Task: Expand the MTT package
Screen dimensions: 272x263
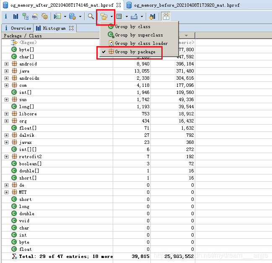Action: 6,192
